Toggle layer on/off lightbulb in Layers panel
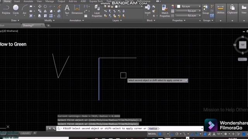The image size is (248, 139). [105, 7]
